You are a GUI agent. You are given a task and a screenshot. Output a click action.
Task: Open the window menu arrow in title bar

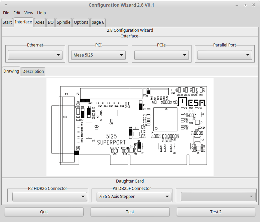coord(6,5)
